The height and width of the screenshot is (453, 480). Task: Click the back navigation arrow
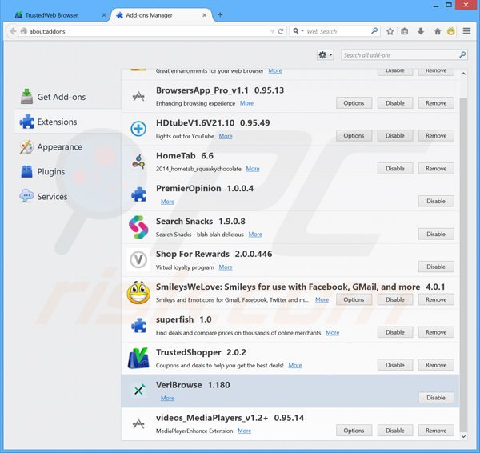click(13, 31)
